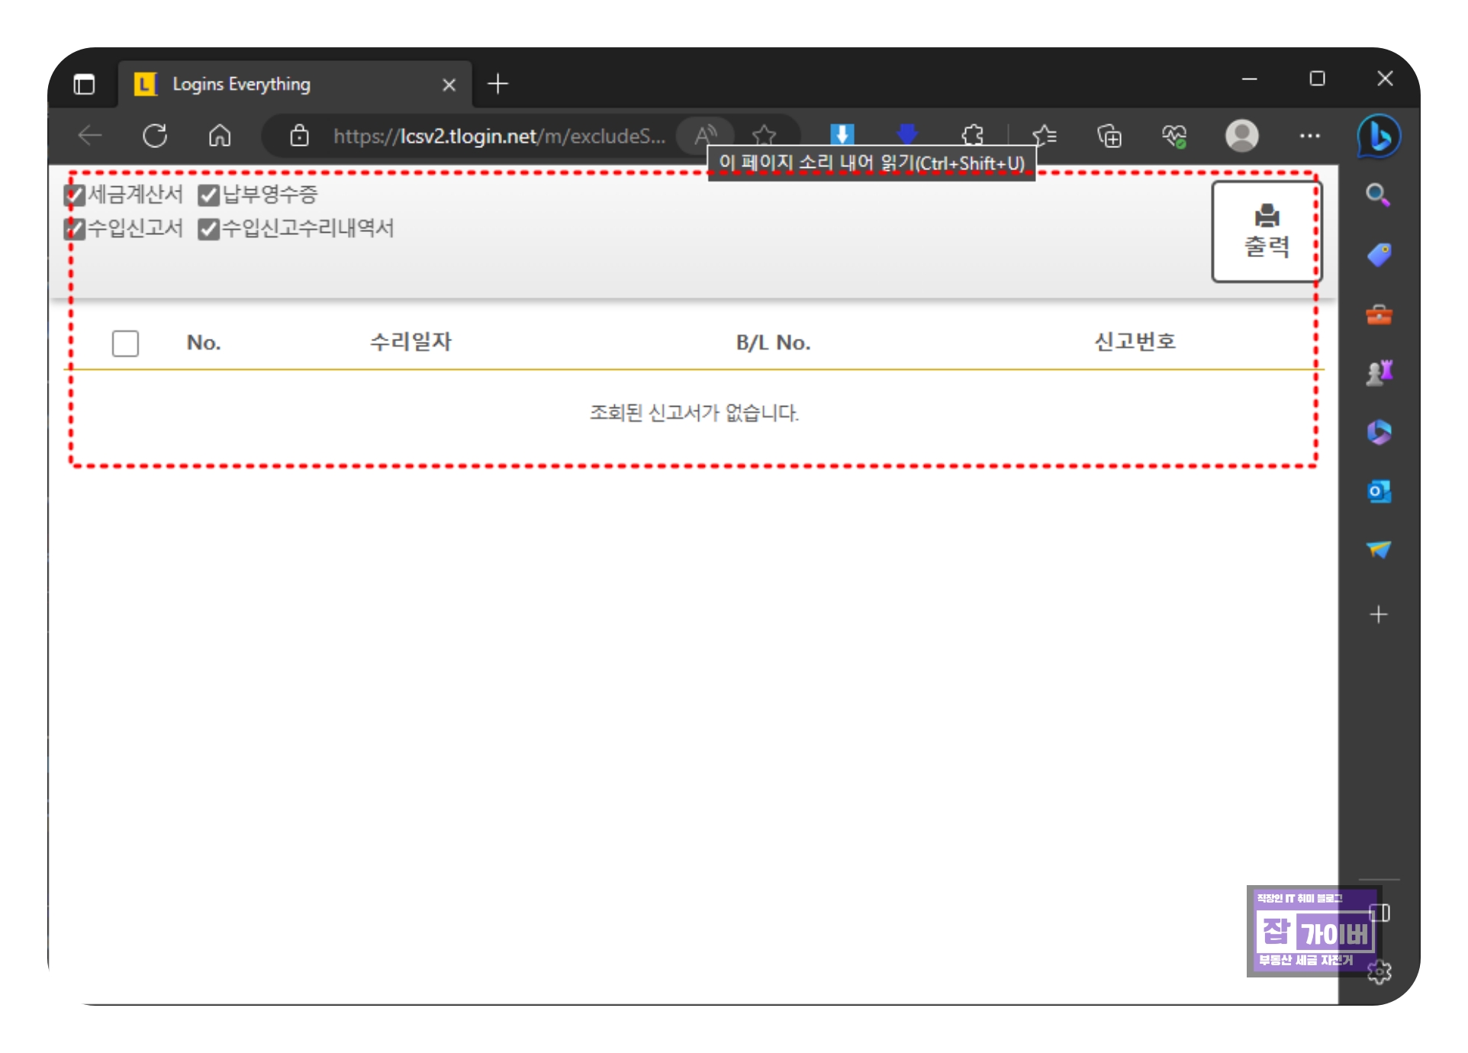This screenshot has height=1053, width=1468.
Task: Go to browser home page
Action: [220, 136]
